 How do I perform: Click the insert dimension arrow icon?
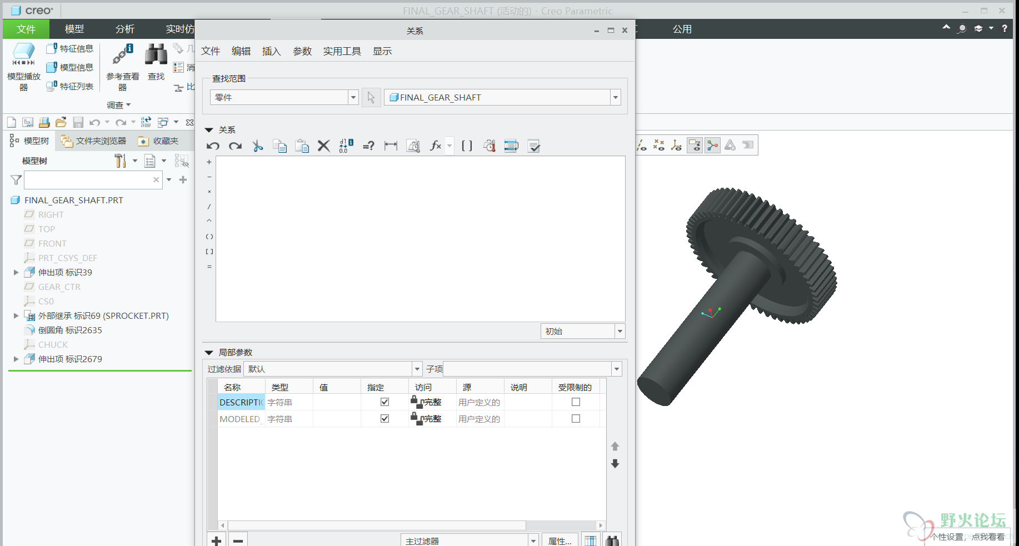[391, 146]
